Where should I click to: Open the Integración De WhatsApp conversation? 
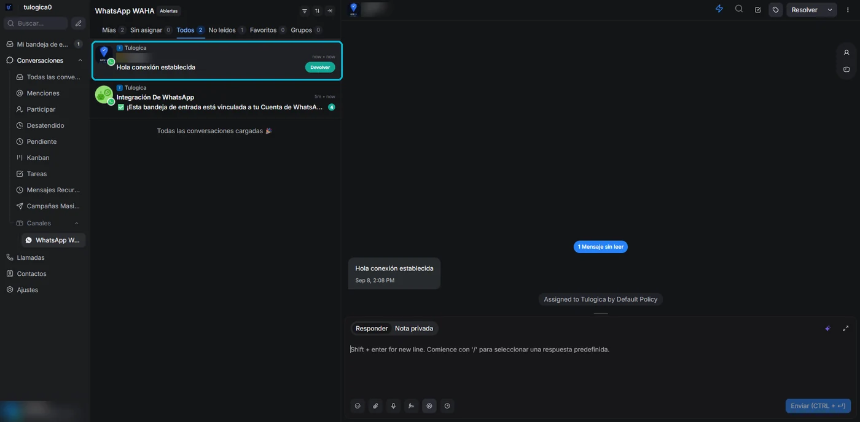(216, 98)
